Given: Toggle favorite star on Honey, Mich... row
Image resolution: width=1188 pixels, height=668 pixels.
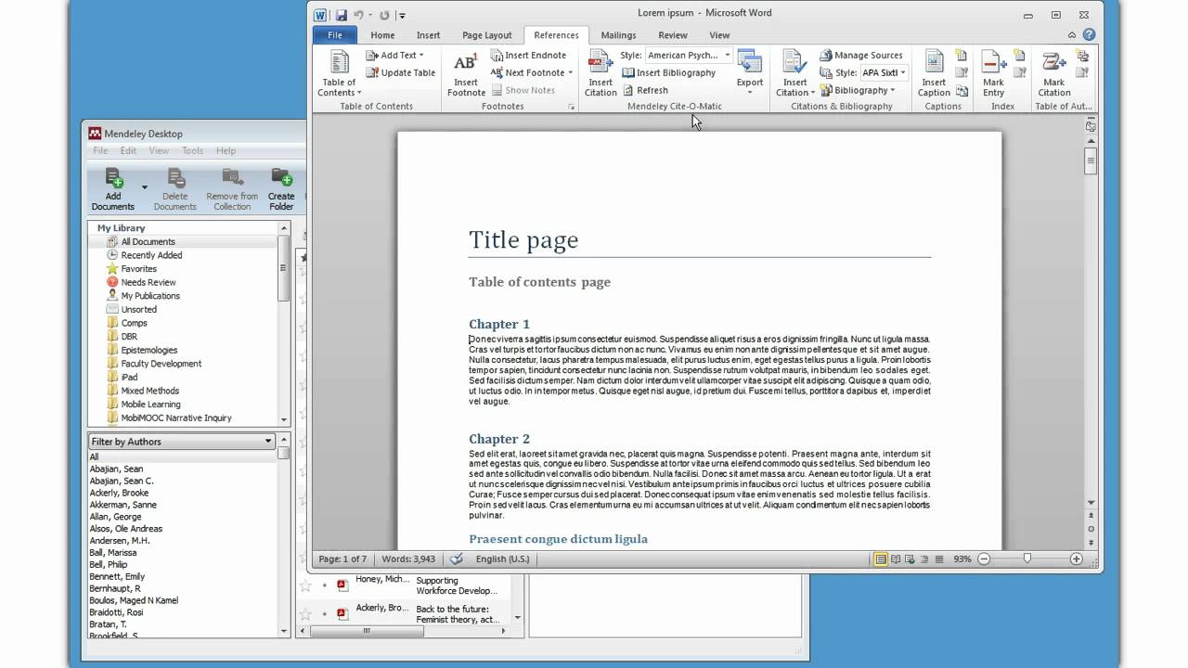Looking at the screenshot, I should [x=303, y=585].
